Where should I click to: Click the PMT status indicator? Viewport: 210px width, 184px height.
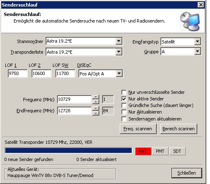coord(160,151)
